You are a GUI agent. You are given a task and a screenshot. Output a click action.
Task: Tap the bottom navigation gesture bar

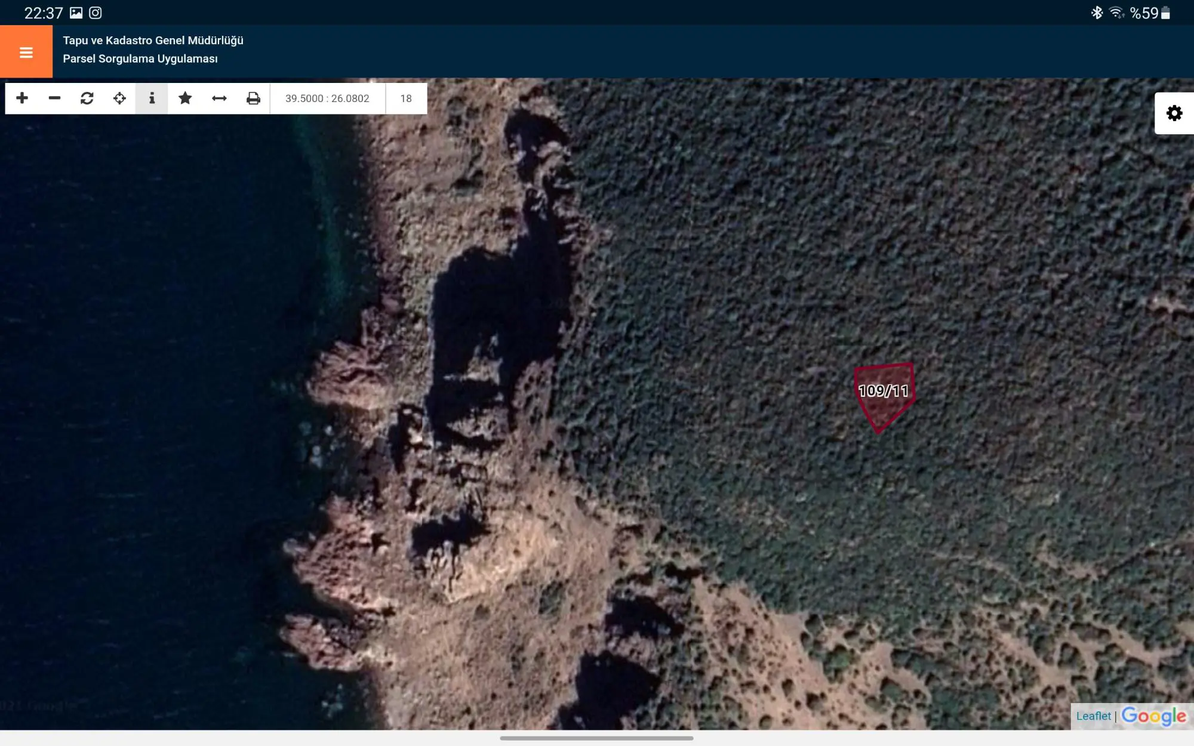click(596, 738)
